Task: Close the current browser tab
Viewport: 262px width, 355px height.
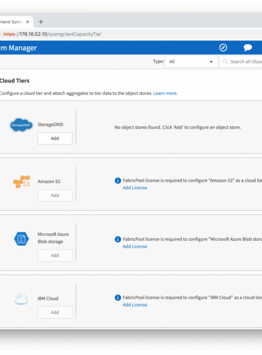Action: coord(28,22)
